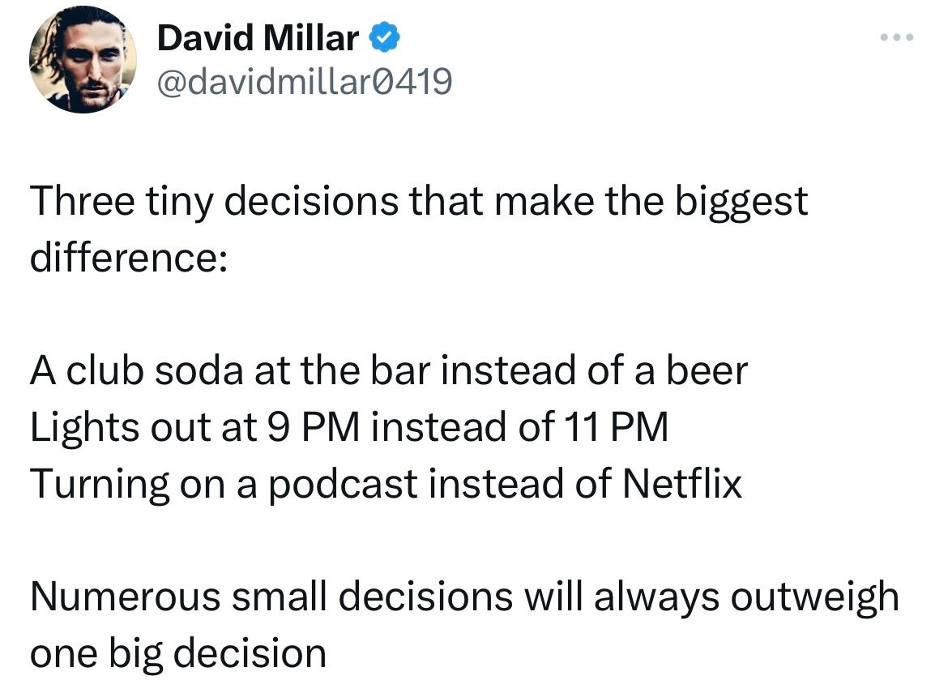The image size is (948, 693).
Task: Click the word "Turning" in the tweet
Action: coord(100,485)
